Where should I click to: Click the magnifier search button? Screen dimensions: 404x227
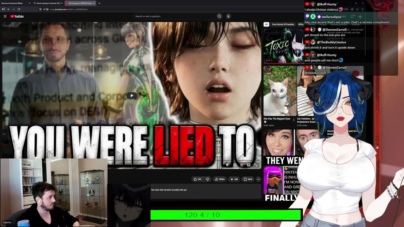tap(219, 16)
